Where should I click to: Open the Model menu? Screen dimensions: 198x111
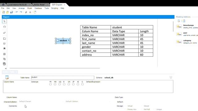point(30,8)
